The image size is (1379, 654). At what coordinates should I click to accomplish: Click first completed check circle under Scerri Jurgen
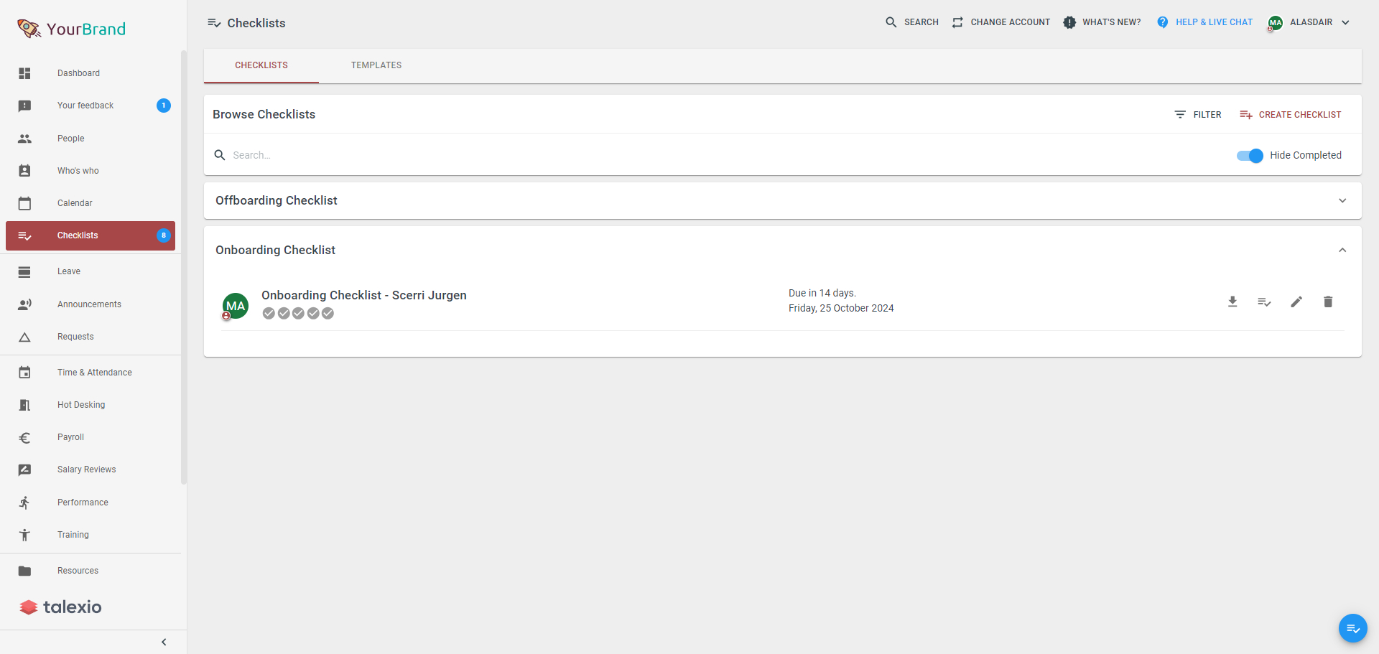tap(269, 313)
